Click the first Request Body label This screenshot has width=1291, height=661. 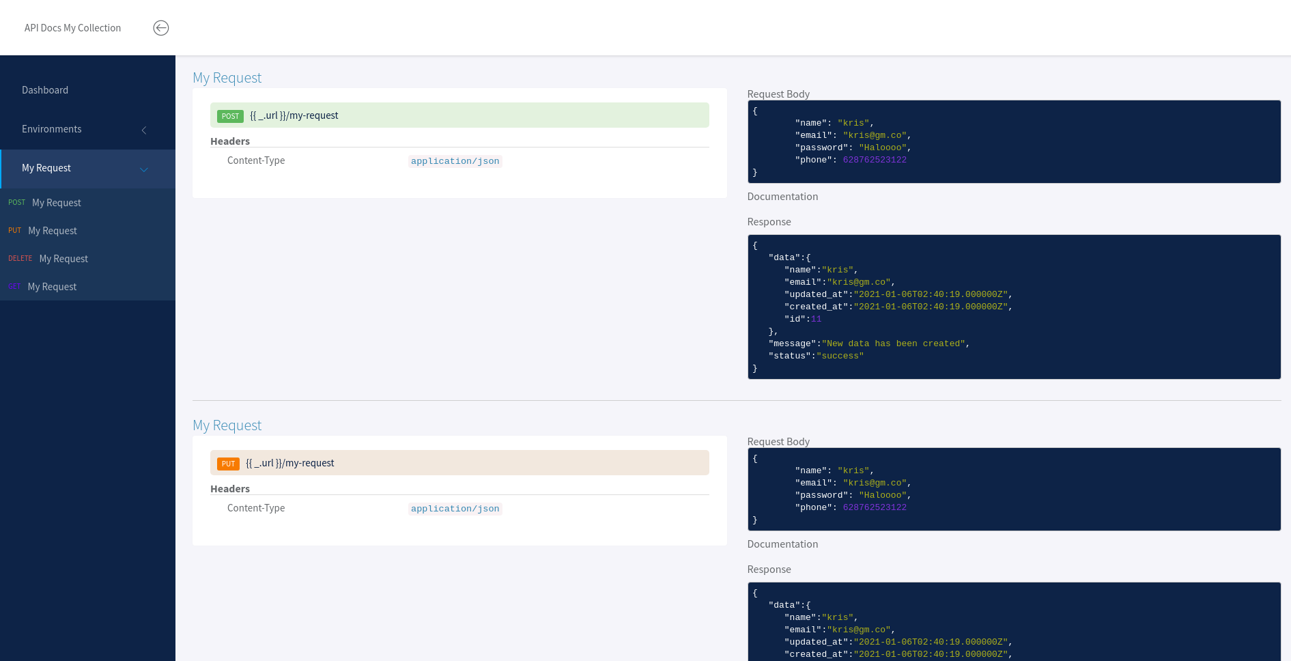(778, 94)
